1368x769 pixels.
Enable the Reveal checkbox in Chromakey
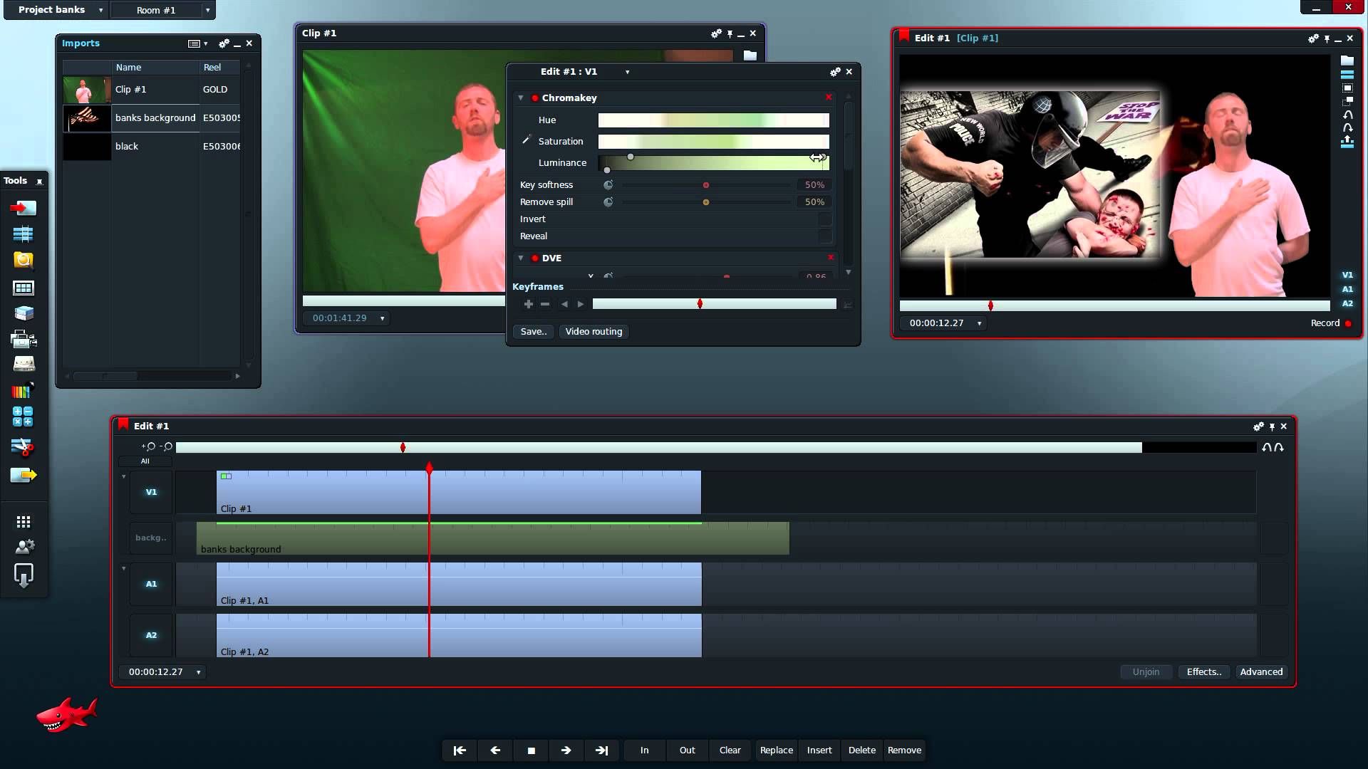[x=824, y=236]
